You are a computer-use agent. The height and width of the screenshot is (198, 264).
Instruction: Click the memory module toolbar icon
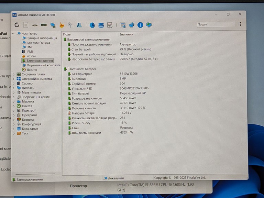pos(44,25)
